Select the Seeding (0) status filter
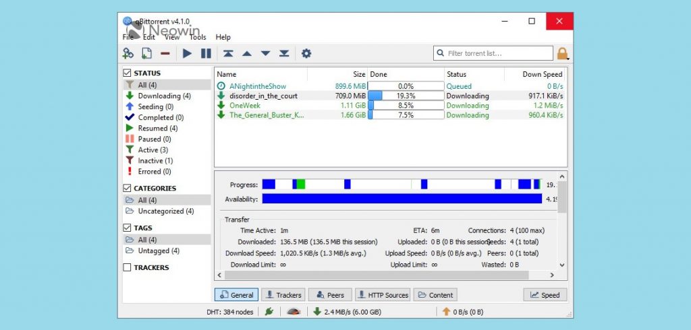Screen dimensions: 691x330 [x=167, y=106]
